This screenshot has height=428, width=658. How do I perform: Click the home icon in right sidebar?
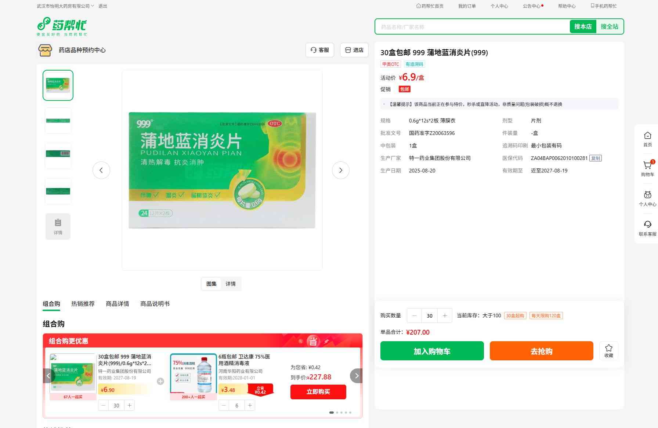click(x=647, y=139)
